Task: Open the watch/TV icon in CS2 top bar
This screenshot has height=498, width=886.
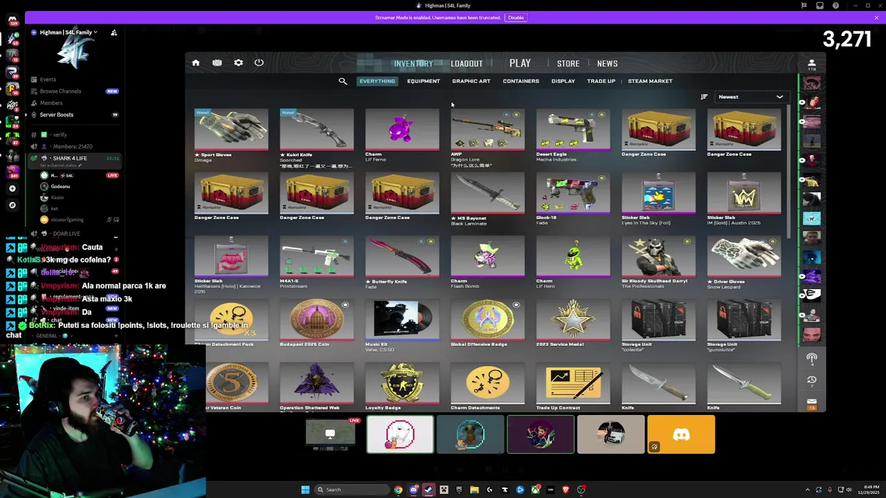Action: click(217, 63)
